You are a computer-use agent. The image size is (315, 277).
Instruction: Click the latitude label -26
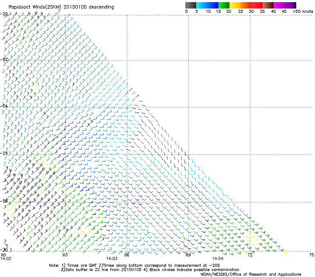click(4, 153)
